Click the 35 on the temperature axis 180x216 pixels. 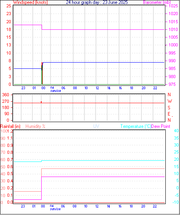(176, 138)
